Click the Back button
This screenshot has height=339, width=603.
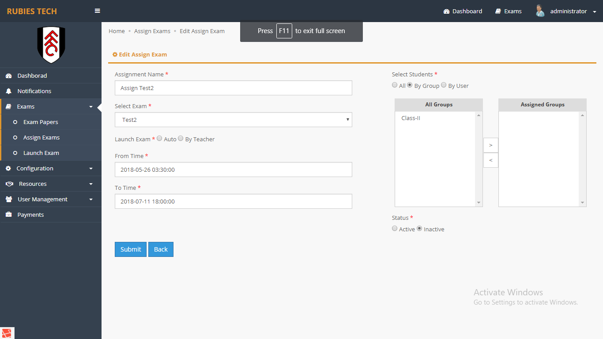coord(161,249)
